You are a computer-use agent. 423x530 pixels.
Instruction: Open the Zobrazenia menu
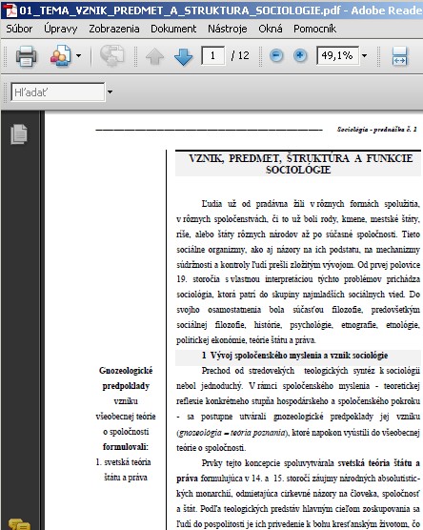tap(114, 29)
